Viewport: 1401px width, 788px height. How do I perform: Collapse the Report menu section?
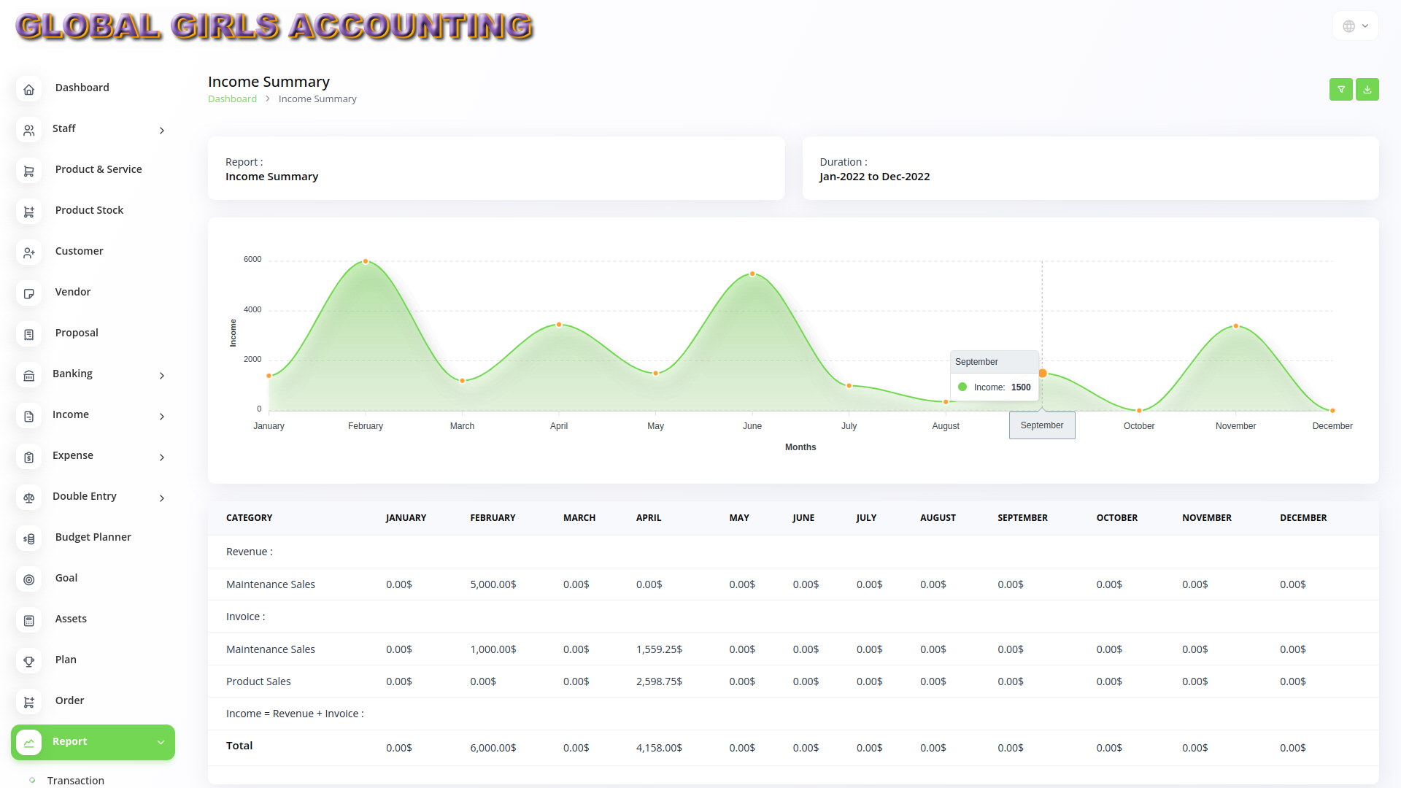161,743
